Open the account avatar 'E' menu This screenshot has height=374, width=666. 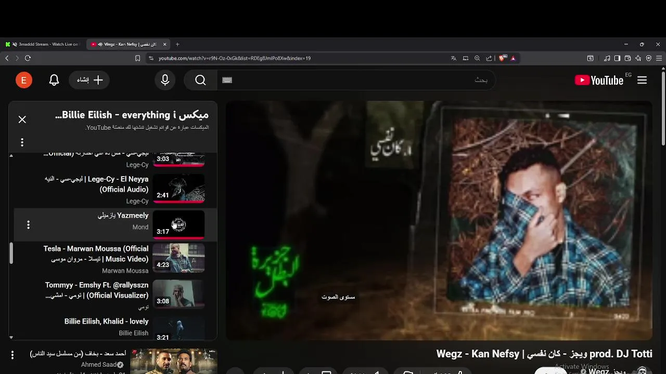tap(24, 80)
